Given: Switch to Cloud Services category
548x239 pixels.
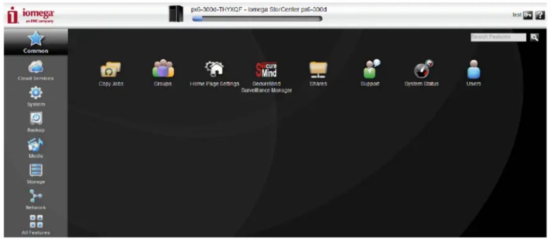Looking at the screenshot, I should pos(36,70).
